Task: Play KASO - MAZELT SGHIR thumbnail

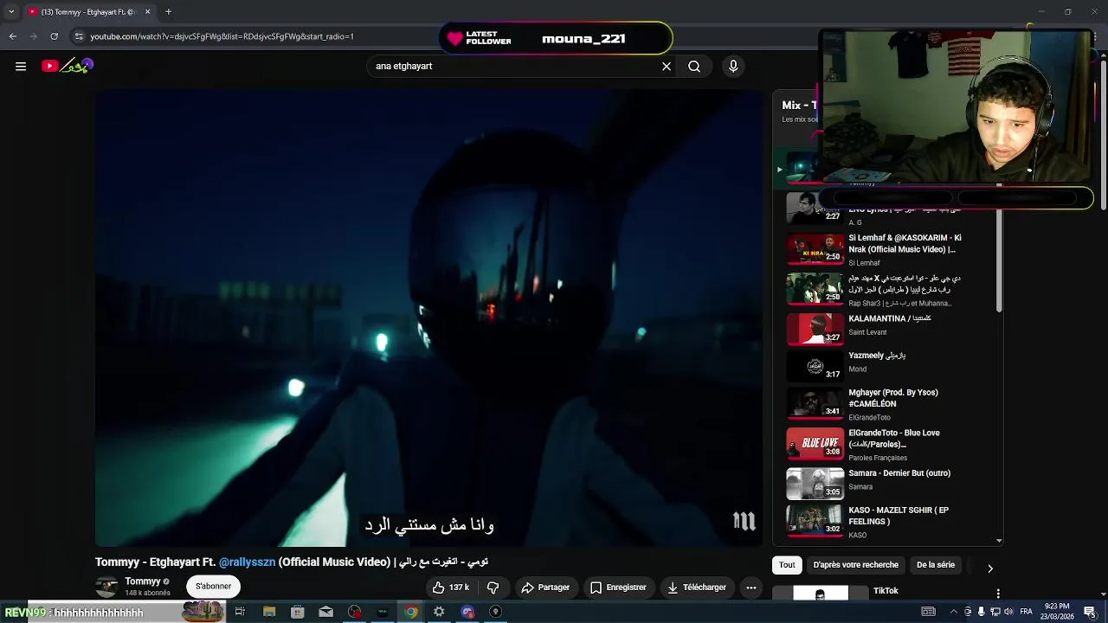Action: tap(815, 520)
